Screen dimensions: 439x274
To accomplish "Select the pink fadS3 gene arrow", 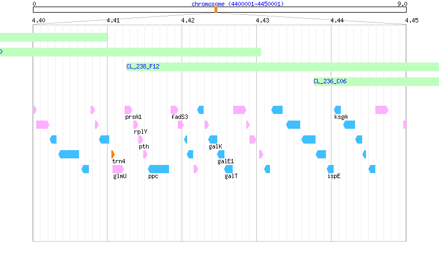I will (x=175, y=110).
